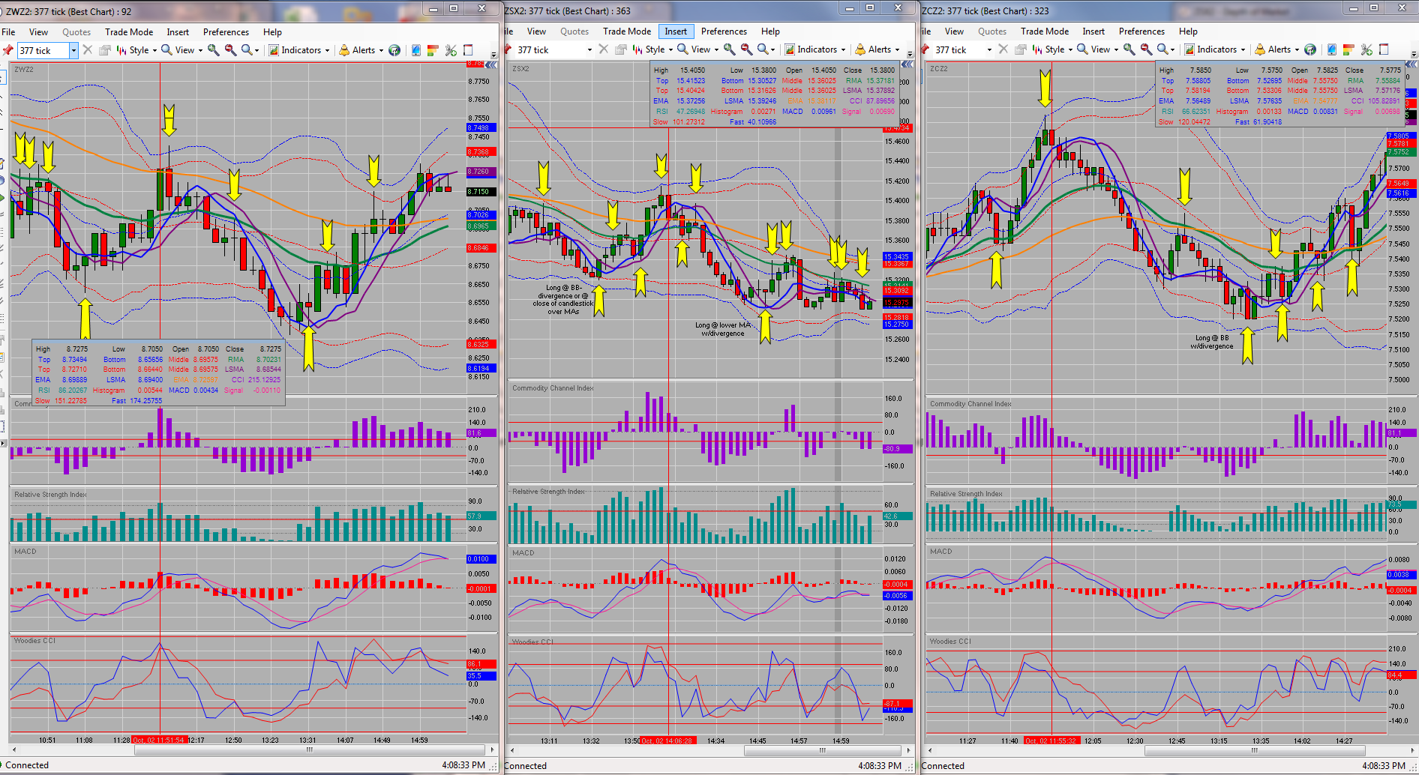Open the View menu in the ZCZ2 window
The height and width of the screenshot is (775, 1419).
[954, 31]
